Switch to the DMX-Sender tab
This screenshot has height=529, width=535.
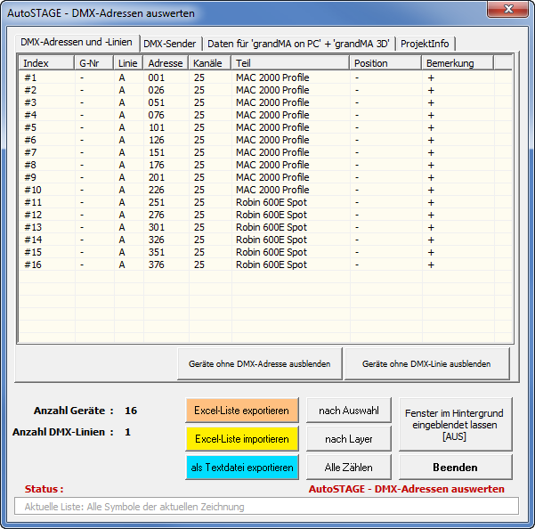170,44
